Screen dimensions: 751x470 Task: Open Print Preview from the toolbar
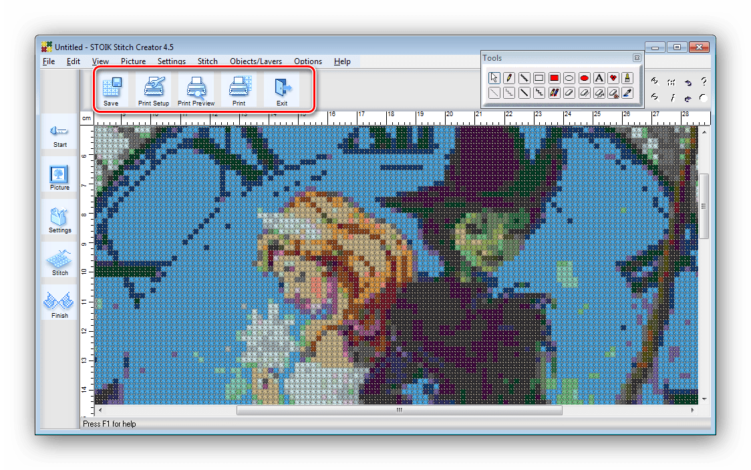pos(196,90)
